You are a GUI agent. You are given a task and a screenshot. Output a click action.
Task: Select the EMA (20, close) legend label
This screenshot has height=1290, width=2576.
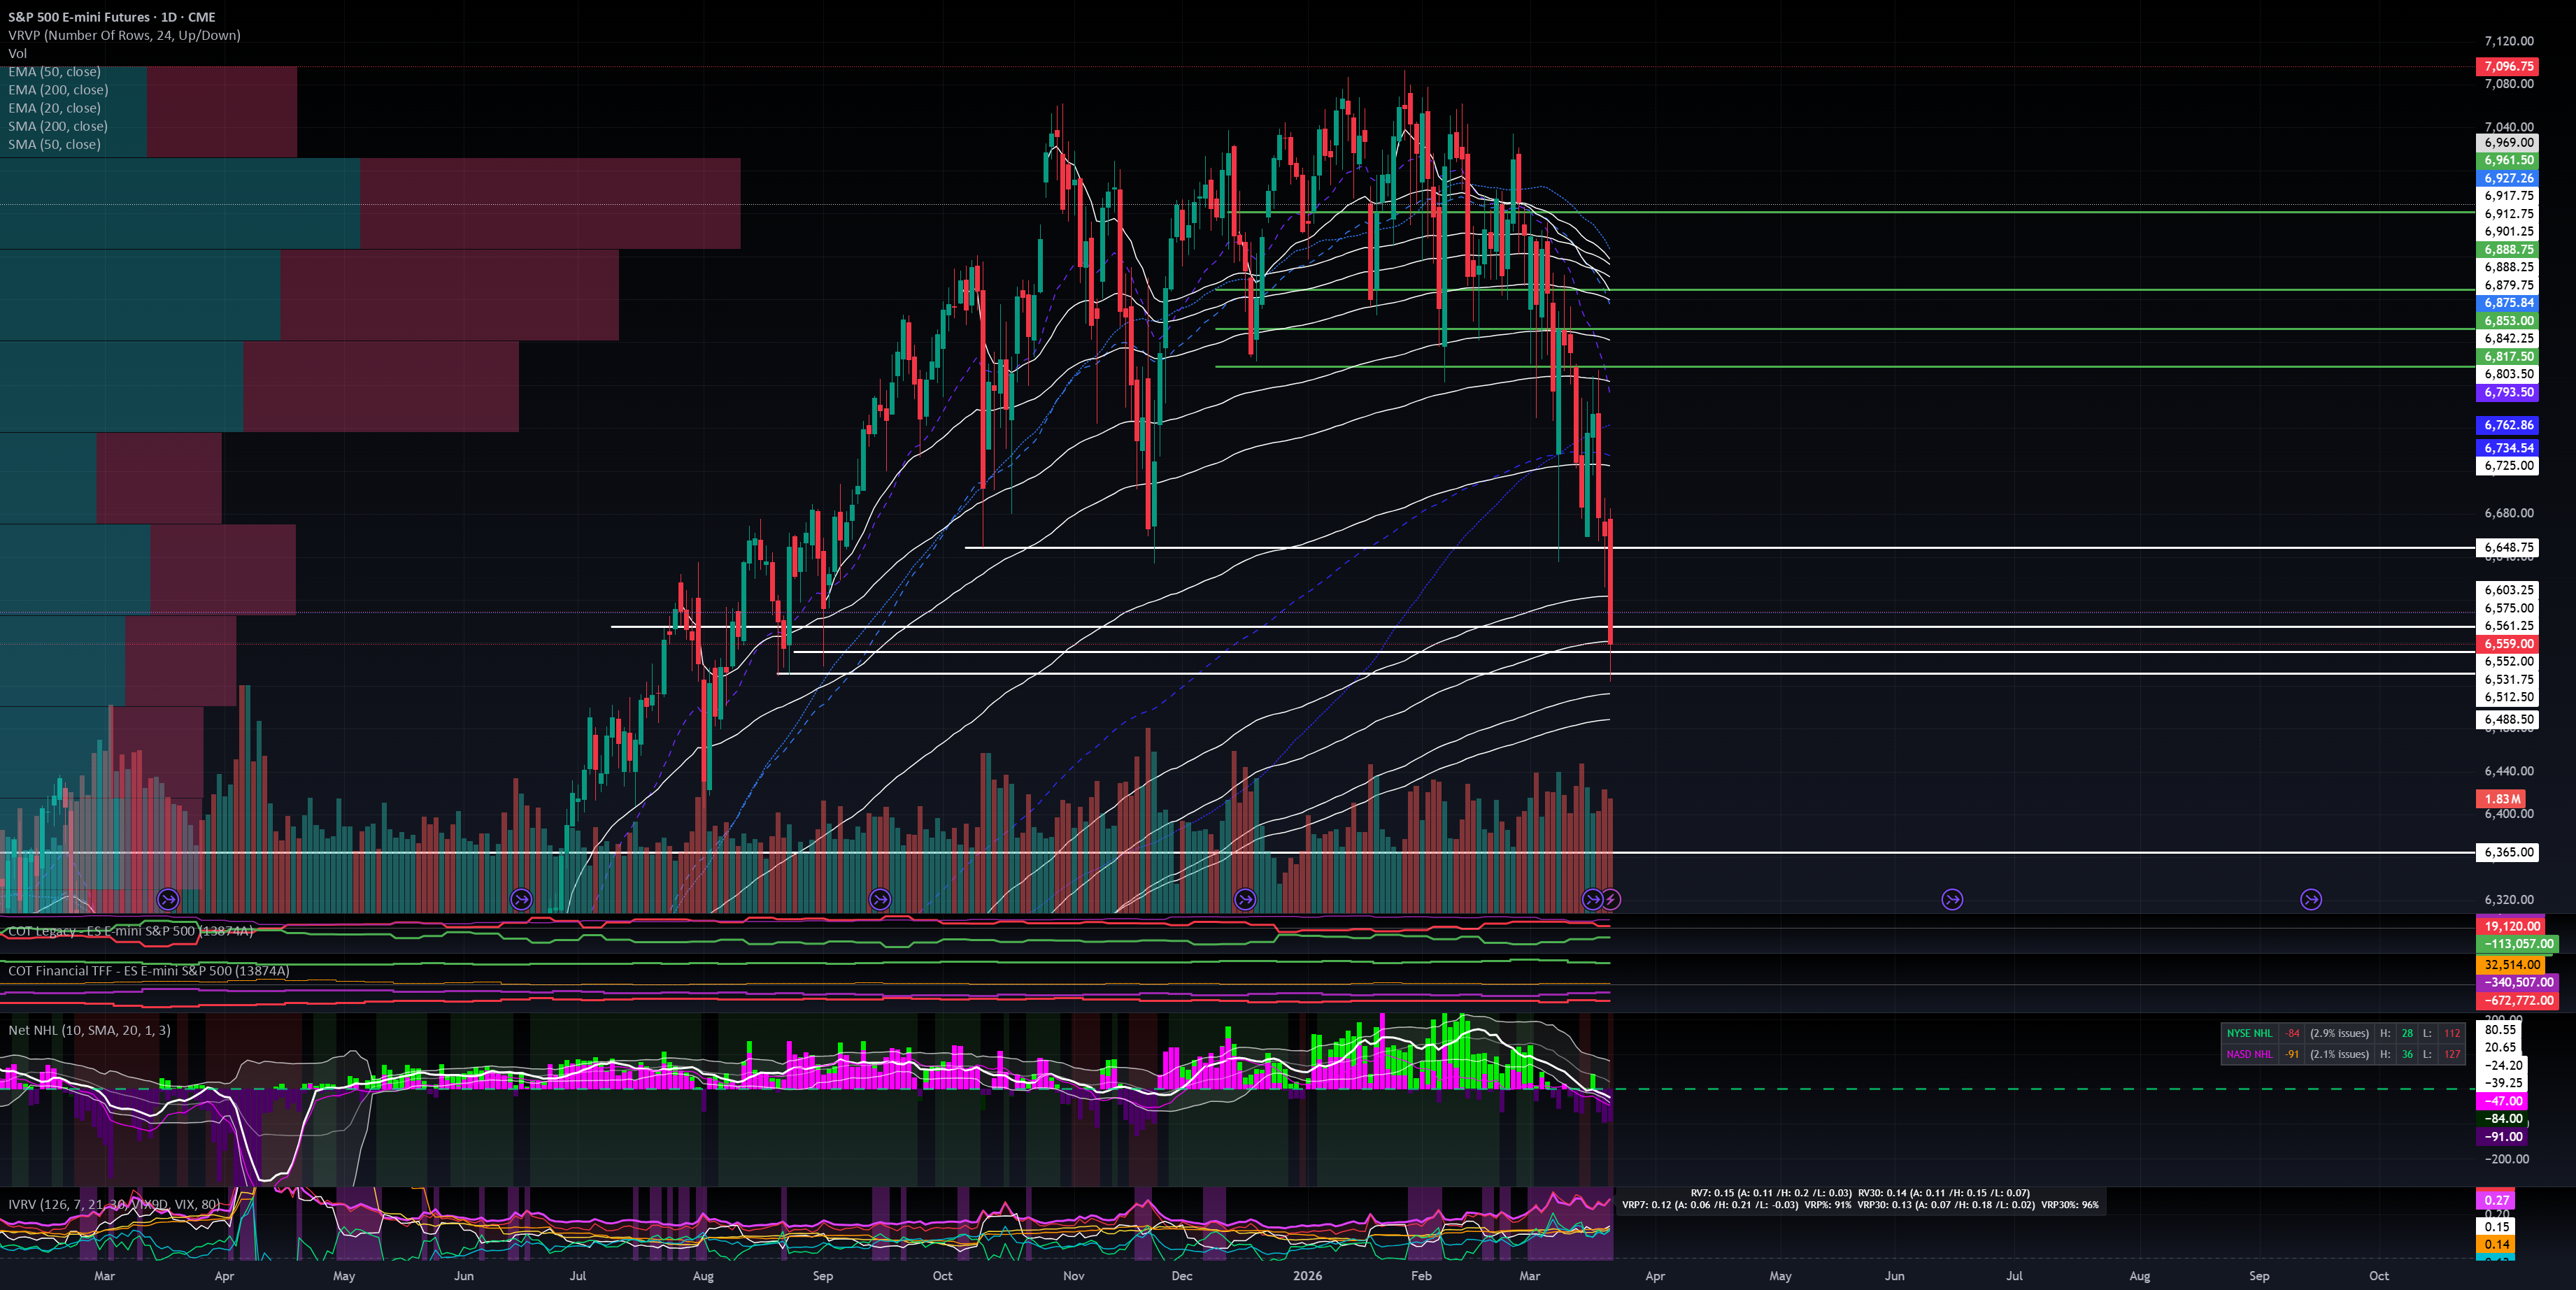coord(54,108)
